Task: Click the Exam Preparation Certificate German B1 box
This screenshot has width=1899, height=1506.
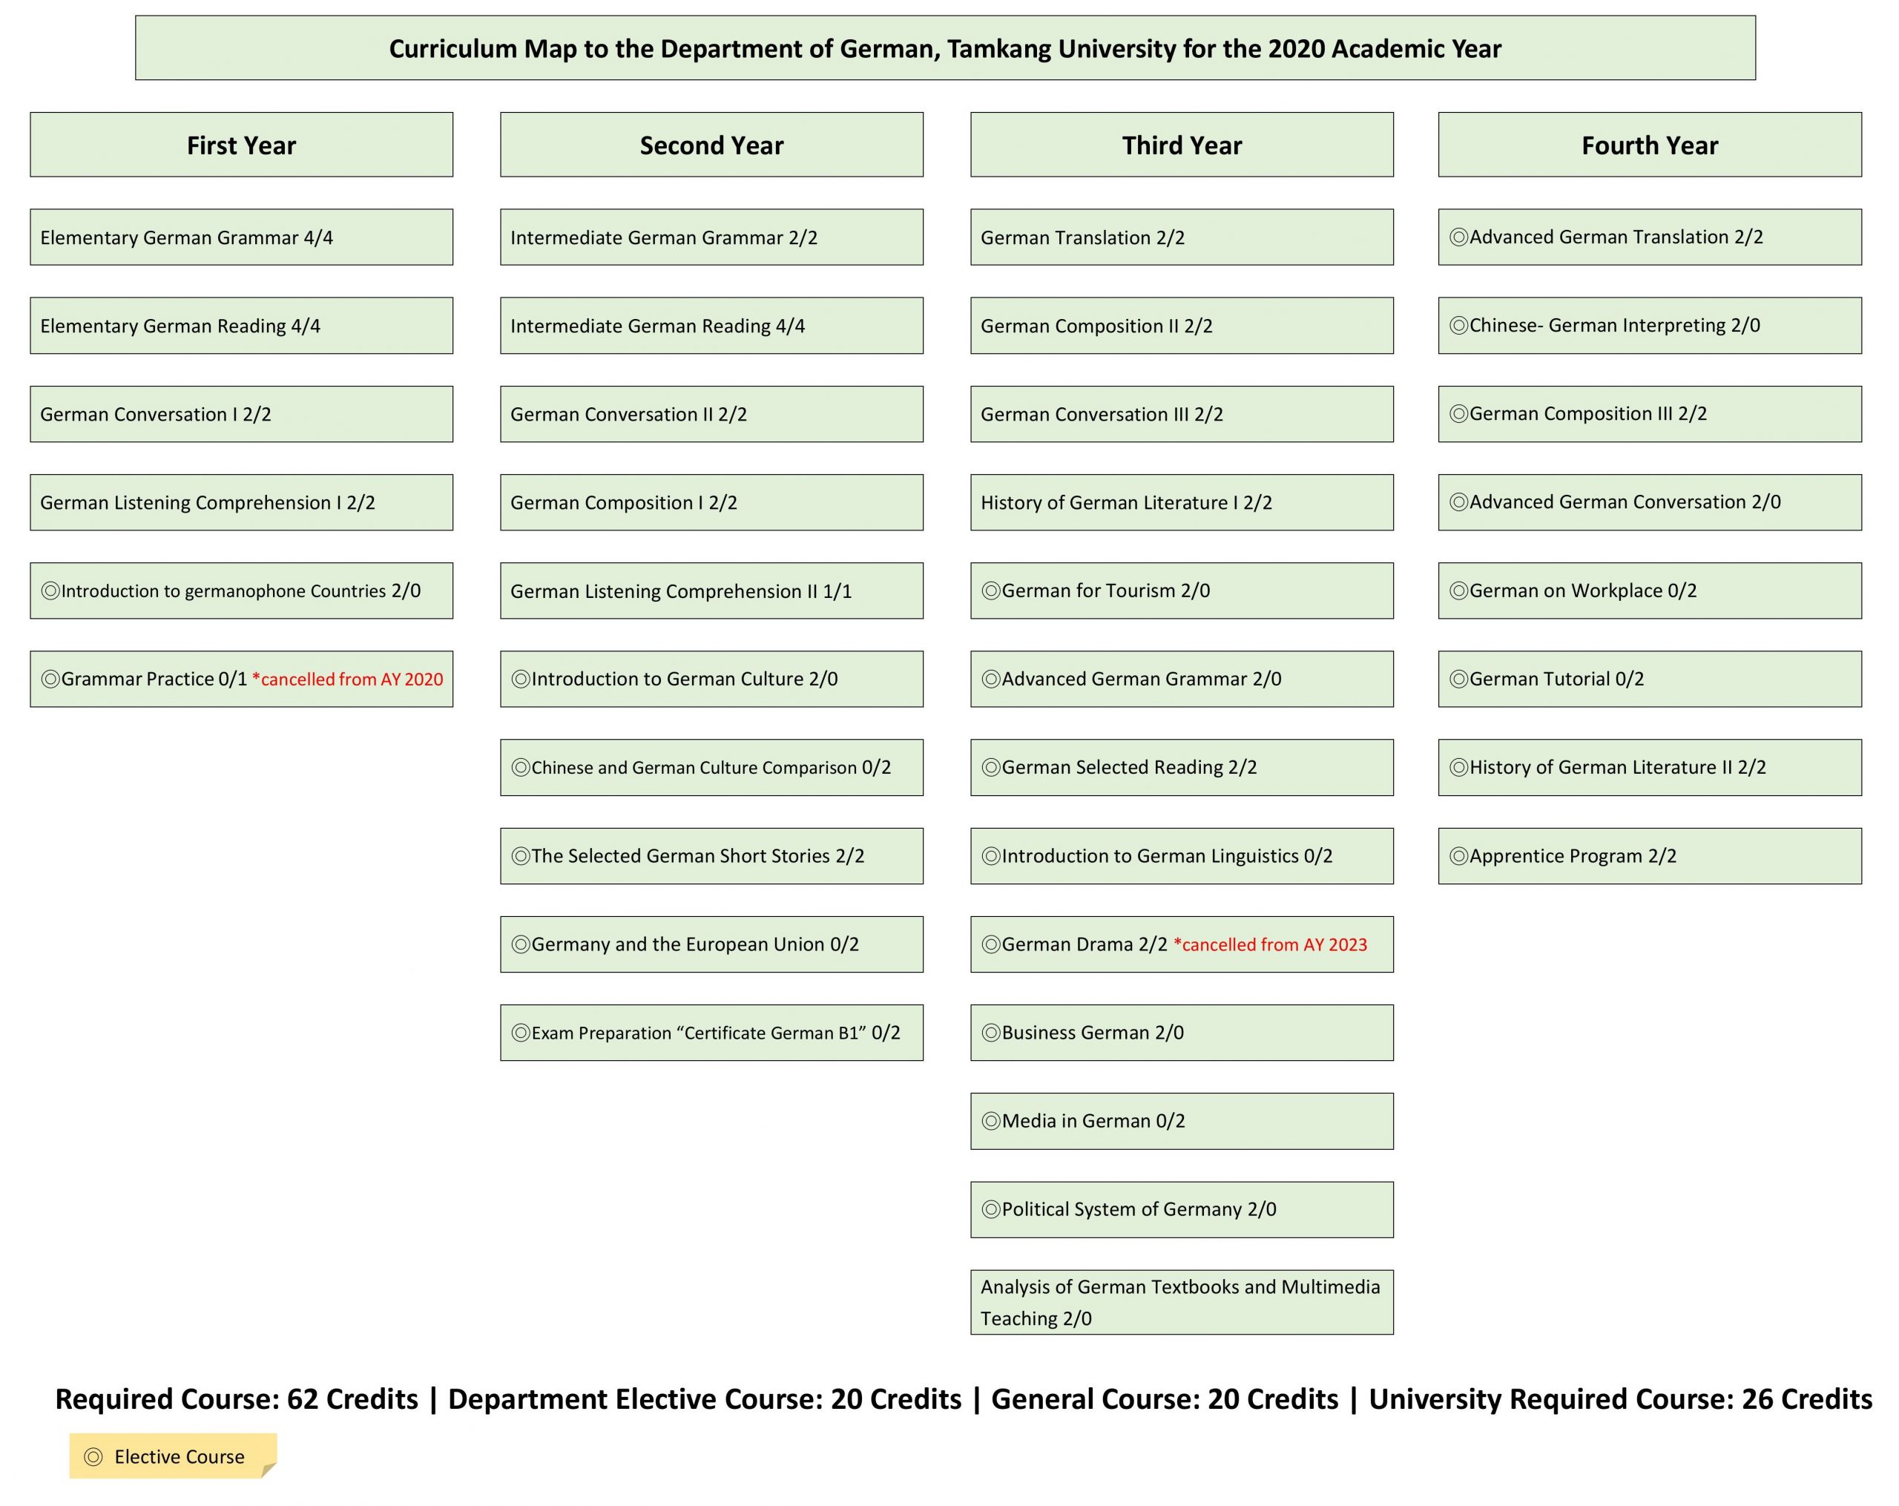Action: click(x=711, y=1032)
